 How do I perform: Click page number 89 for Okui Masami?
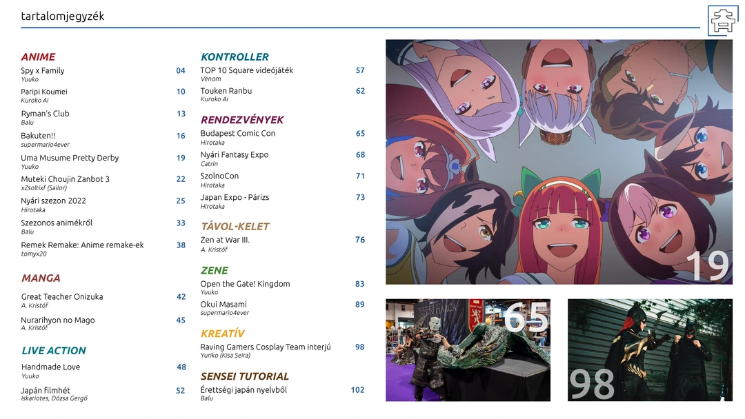pos(359,305)
